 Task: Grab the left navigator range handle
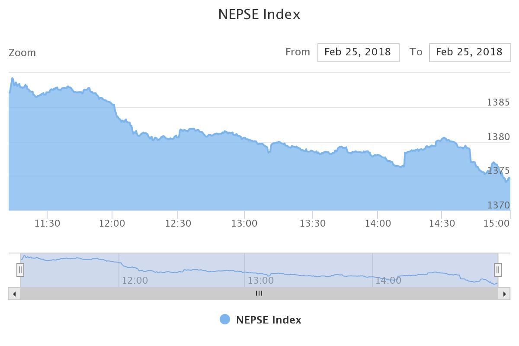pyautogui.click(x=20, y=270)
